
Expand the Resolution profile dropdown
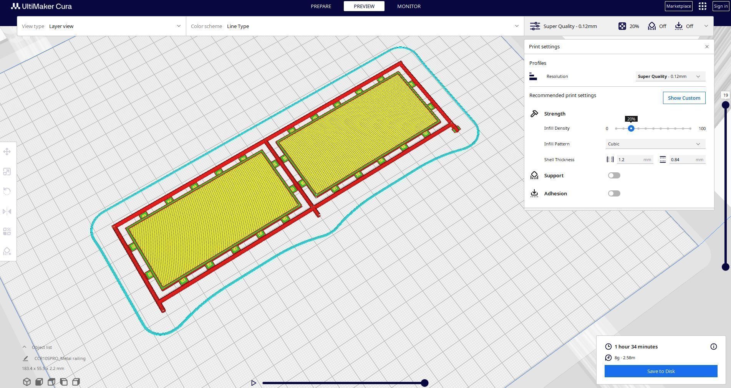point(670,76)
